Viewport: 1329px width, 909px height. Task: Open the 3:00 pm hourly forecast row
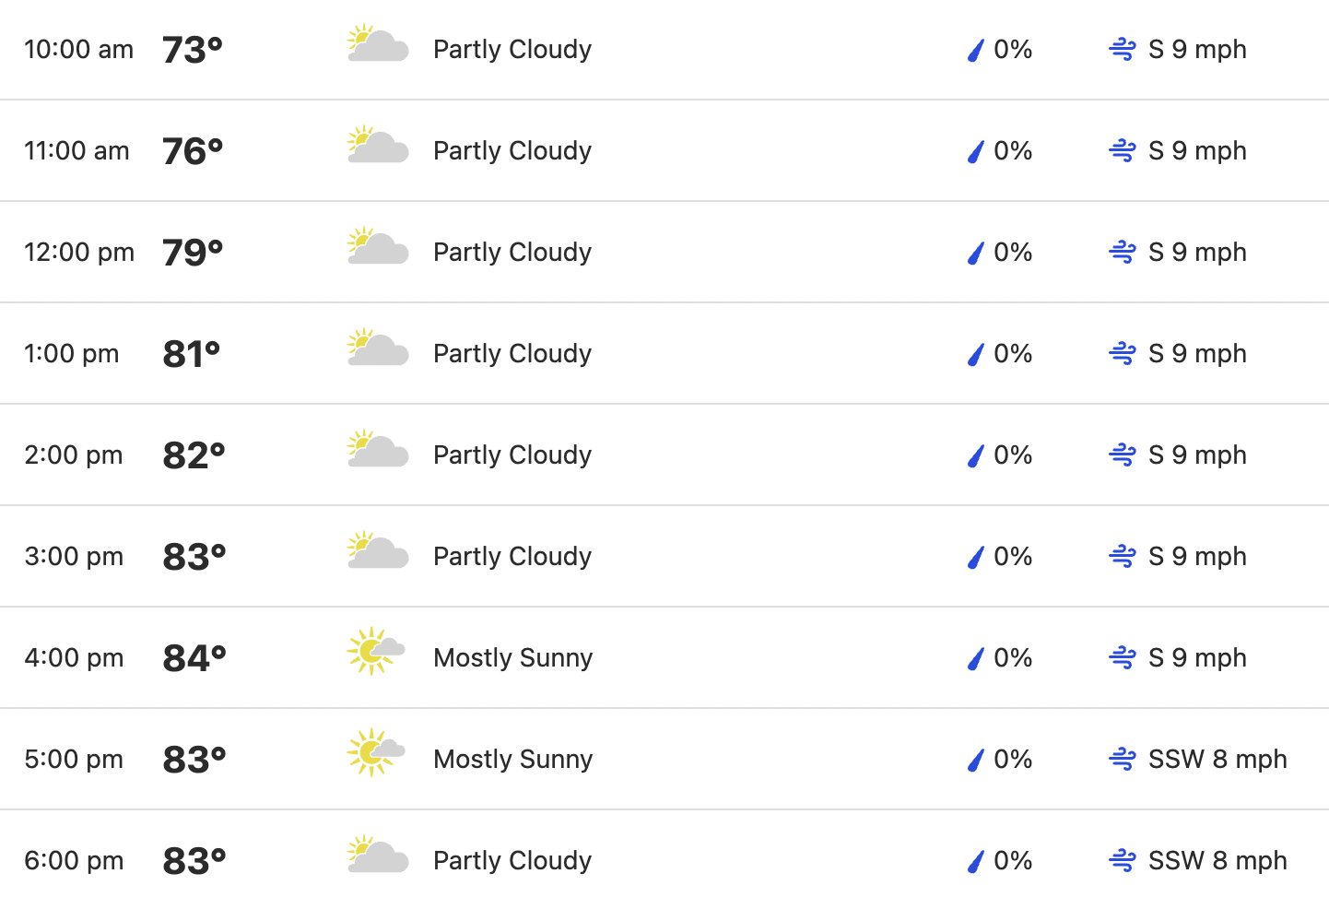pyautogui.click(x=664, y=556)
